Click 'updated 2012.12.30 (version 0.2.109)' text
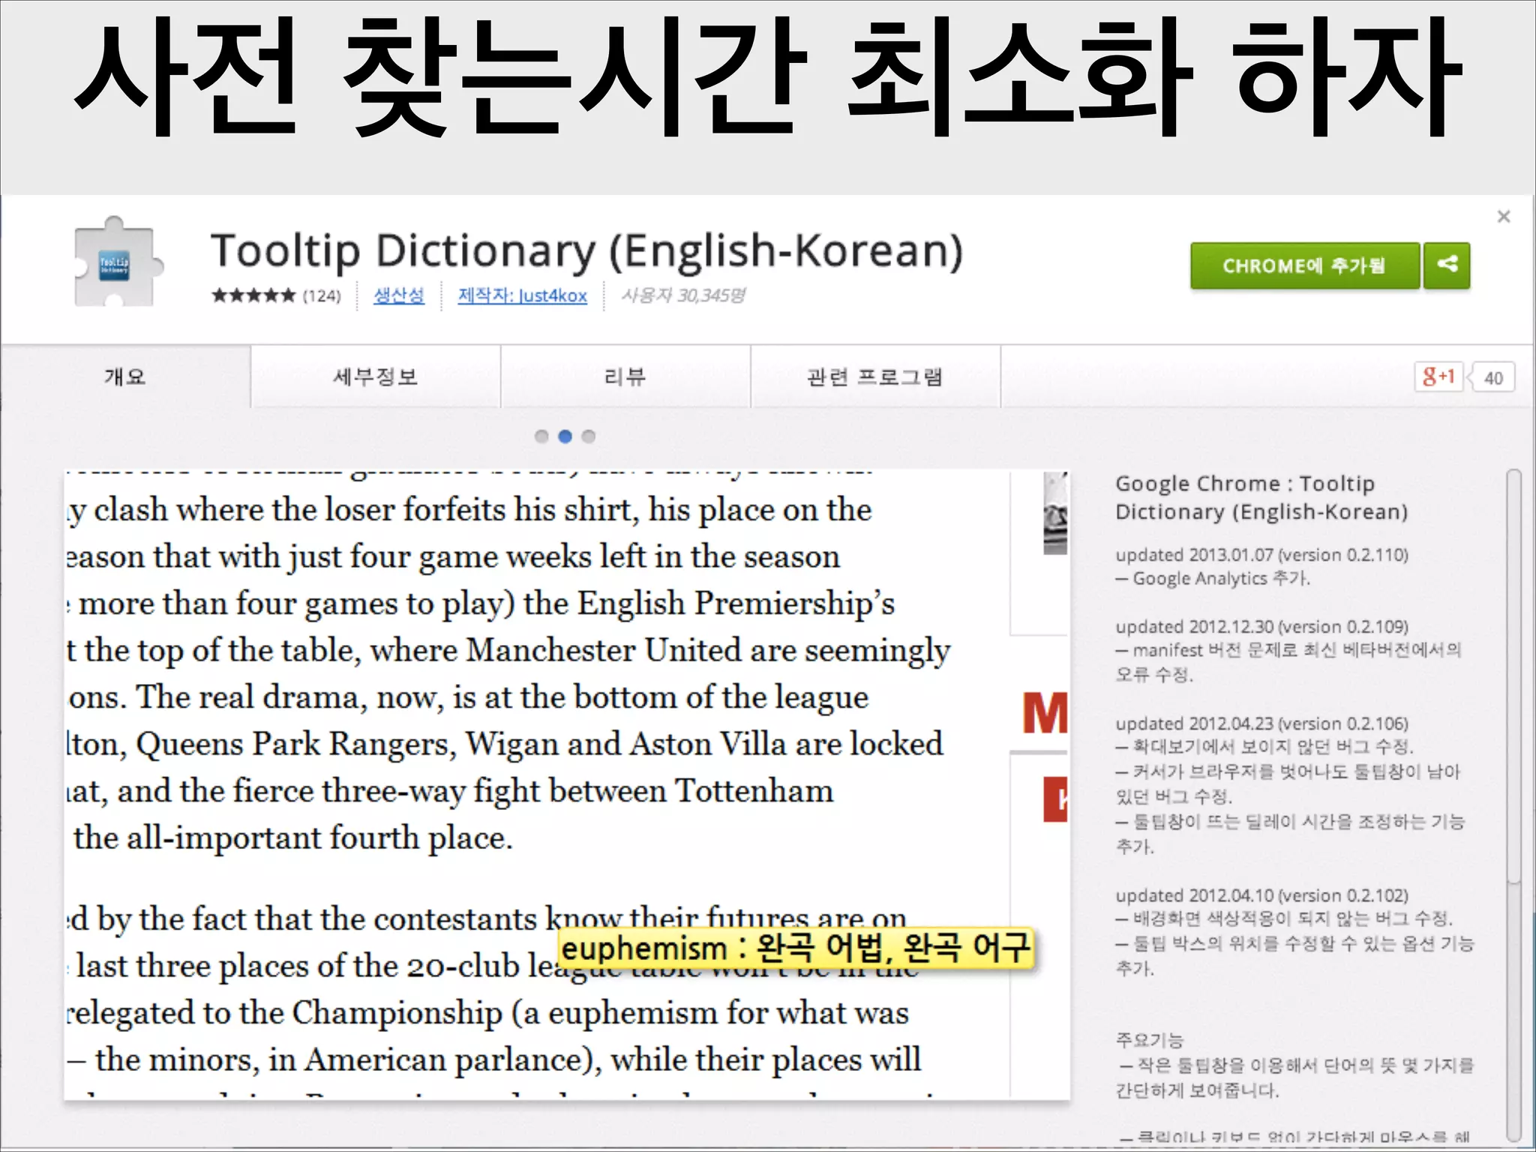The image size is (1536, 1152). point(1261,626)
